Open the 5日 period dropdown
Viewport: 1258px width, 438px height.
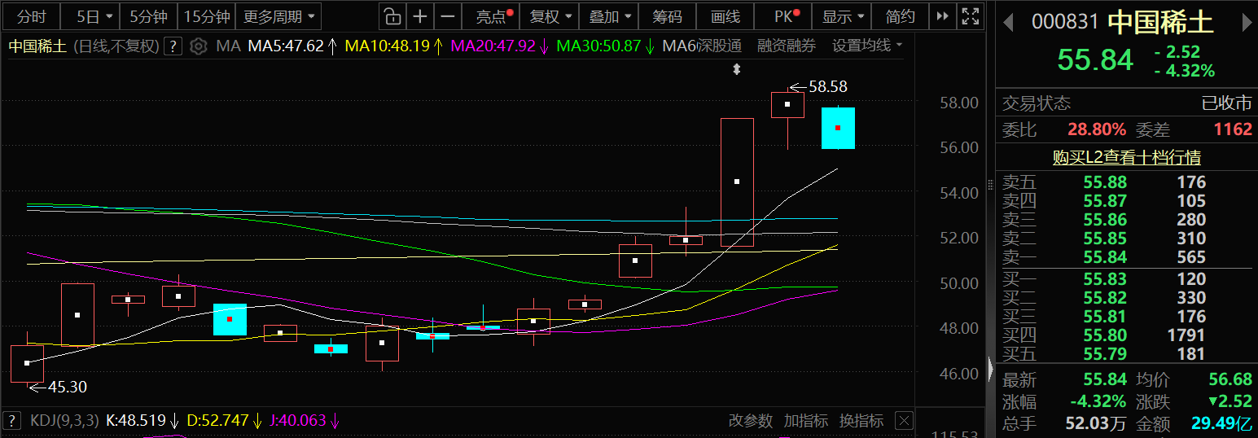coord(90,16)
